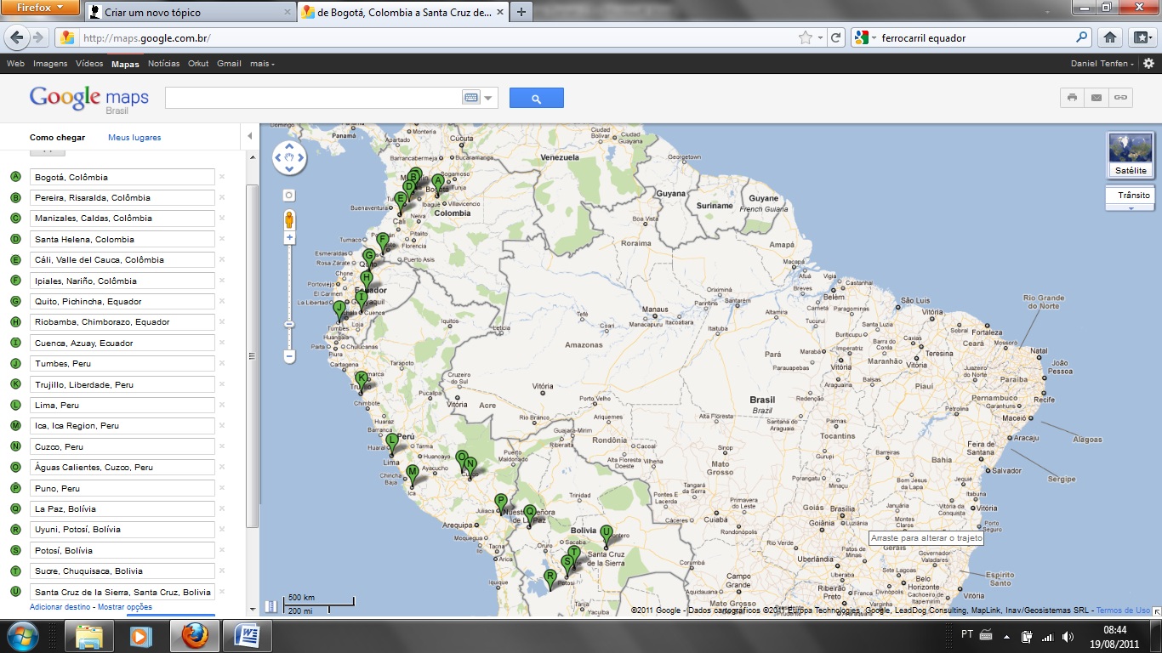Click Firefox reload page icon

click(836, 37)
